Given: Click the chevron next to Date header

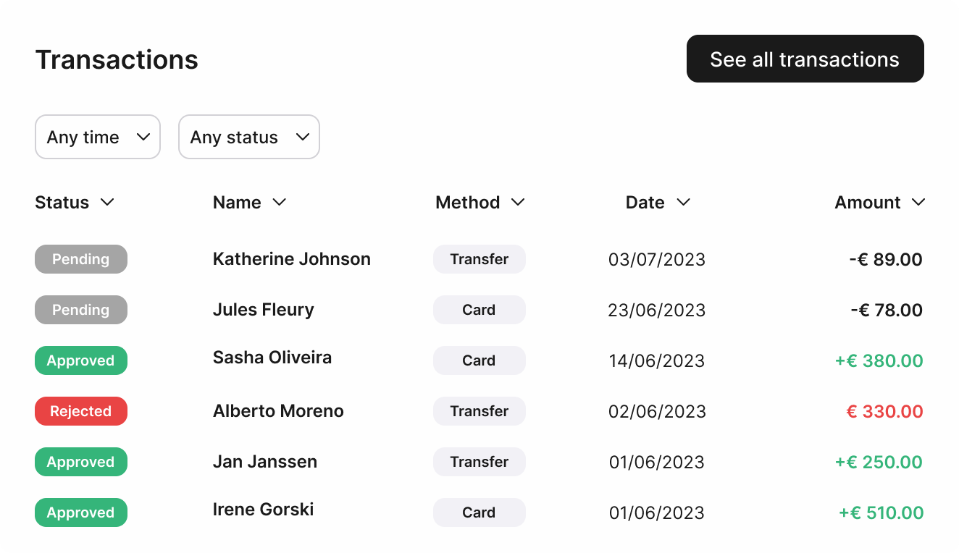Looking at the screenshot, I should [x=682, y=203].
